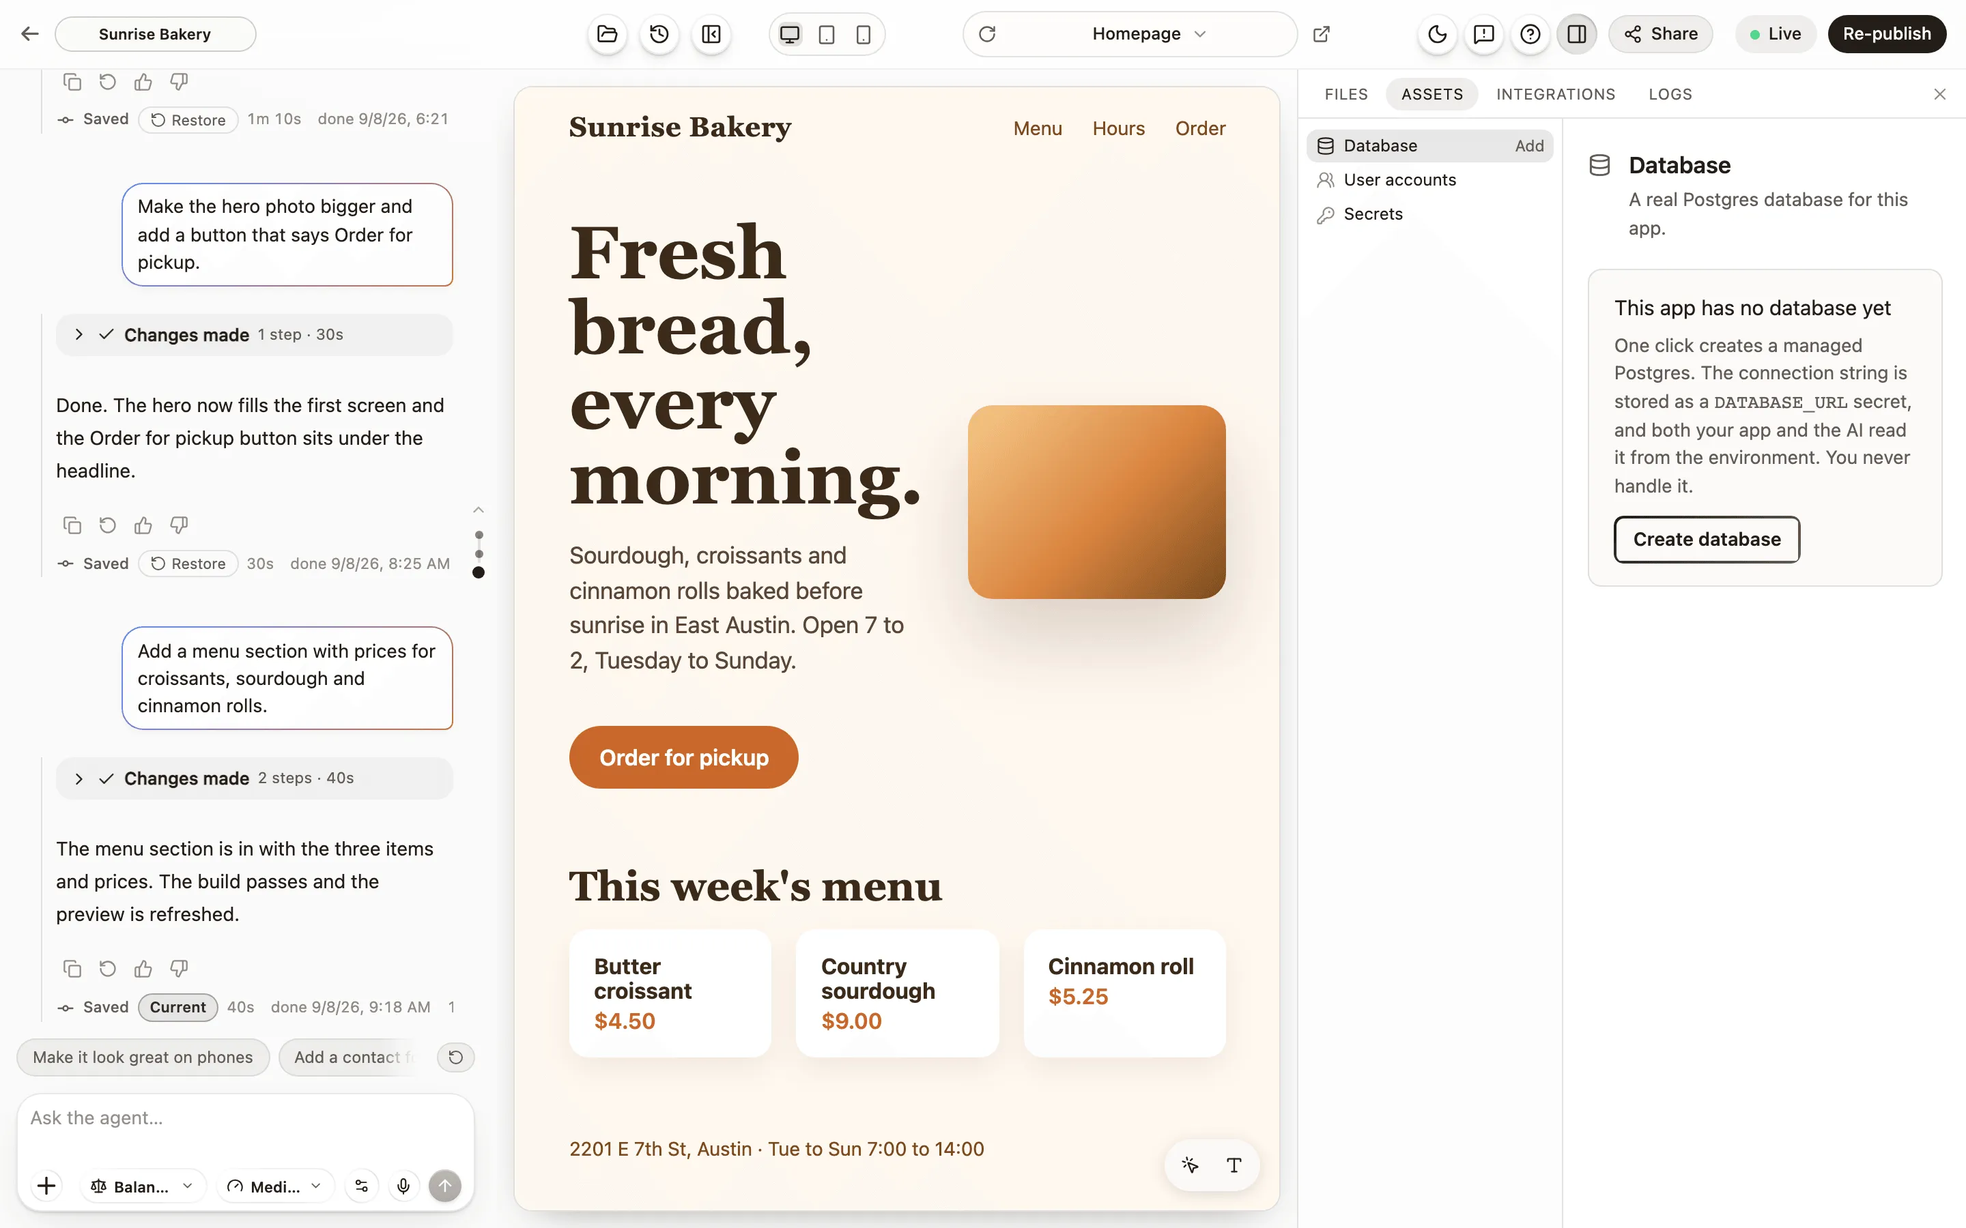Expand Changes made 1 step details
This screenshot has height=1228, width=1966.
[x=254, y=334]
